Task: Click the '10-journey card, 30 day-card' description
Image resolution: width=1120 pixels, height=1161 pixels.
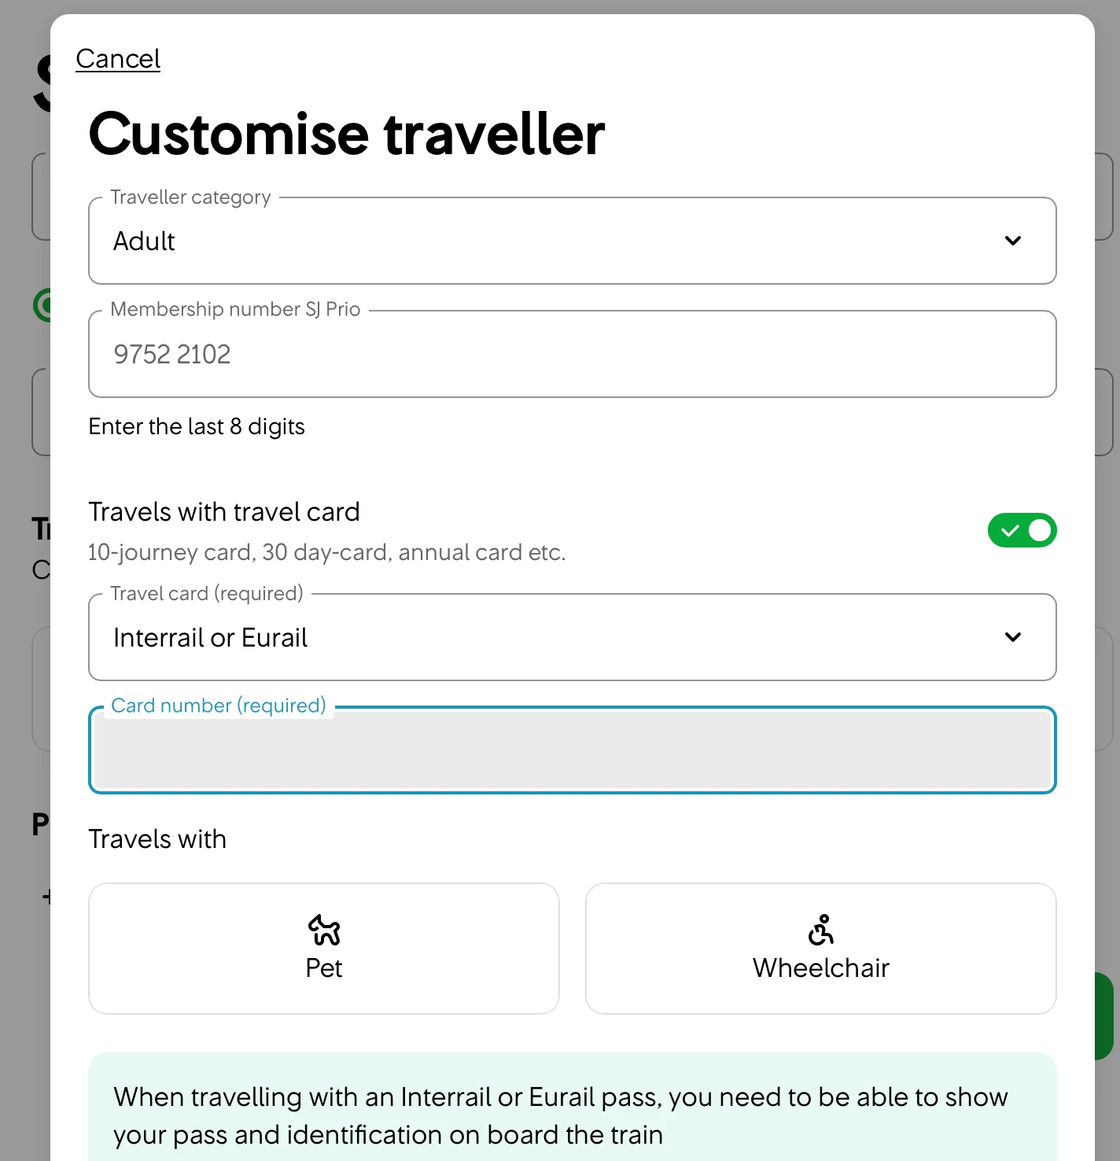Action: coord(326,552)
